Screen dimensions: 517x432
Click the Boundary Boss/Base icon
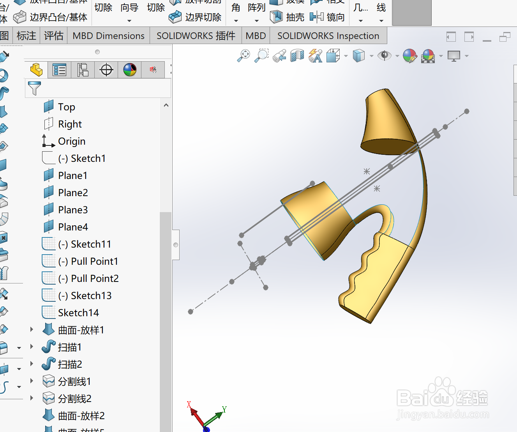click(19, 17)
